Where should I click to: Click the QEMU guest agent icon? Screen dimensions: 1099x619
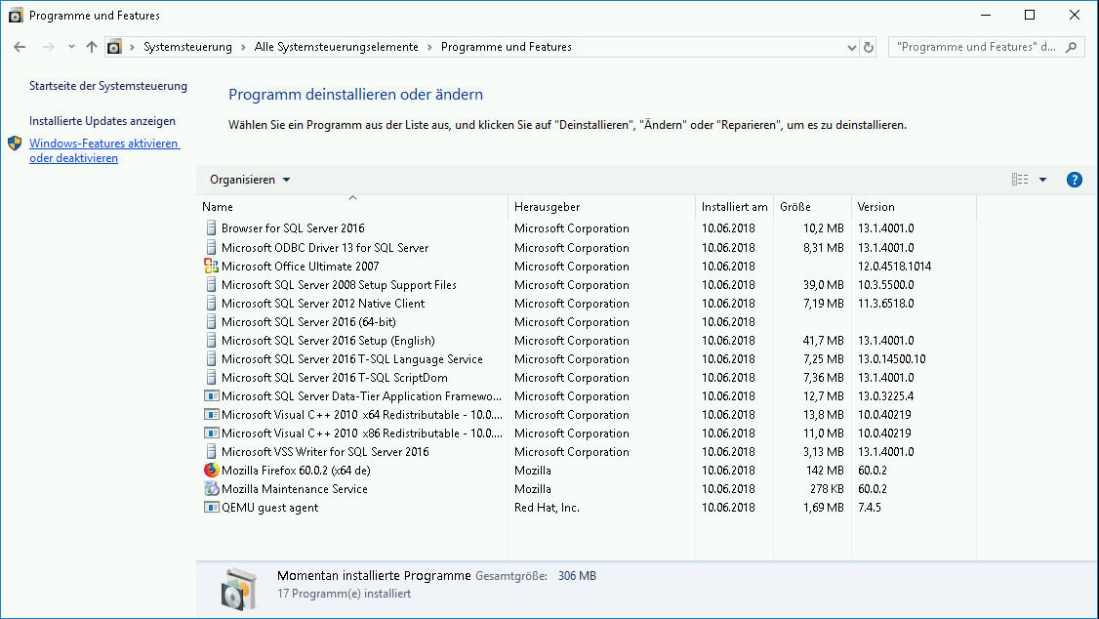pyautogui.click(x=212, y=508)
